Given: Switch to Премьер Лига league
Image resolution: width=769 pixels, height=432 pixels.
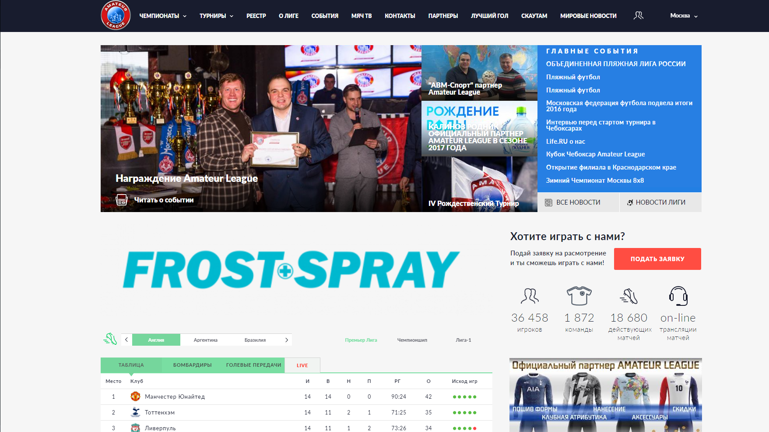Looking at the screenshot, I should click(361, 340).
